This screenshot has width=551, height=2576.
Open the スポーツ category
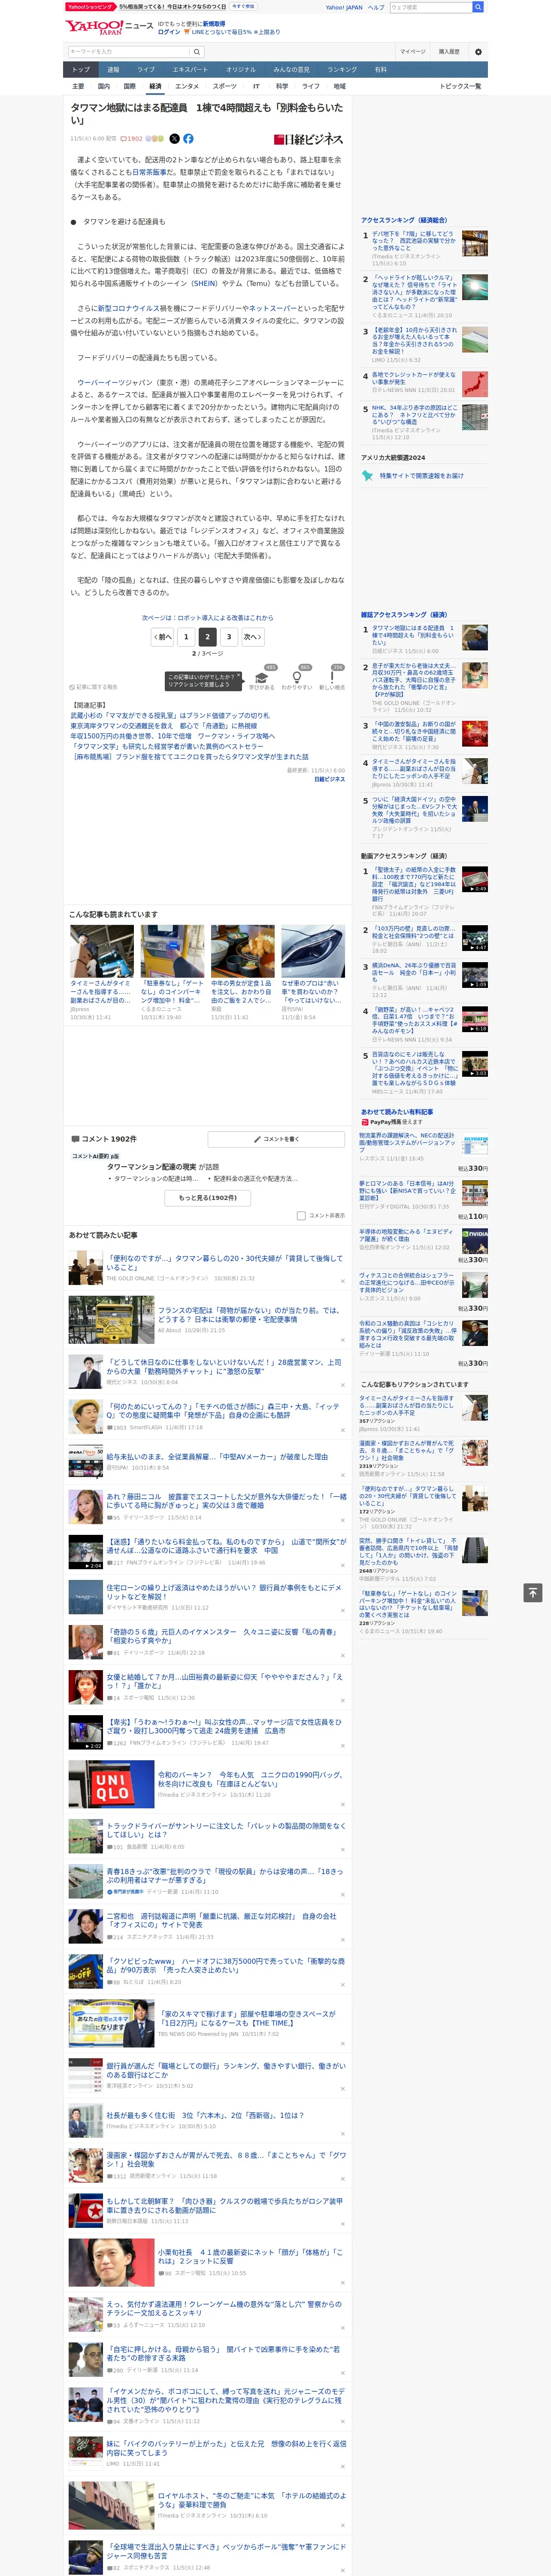coord(225,86)
